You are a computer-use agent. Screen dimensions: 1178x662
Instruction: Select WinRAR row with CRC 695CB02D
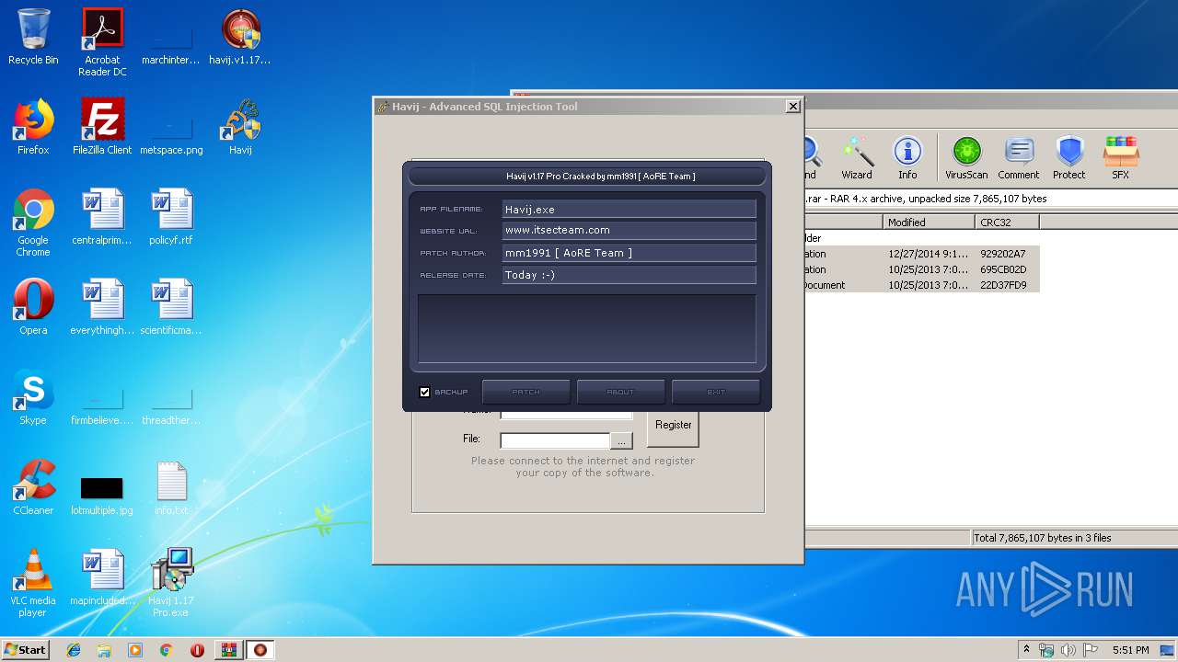[x=922, y=269]
